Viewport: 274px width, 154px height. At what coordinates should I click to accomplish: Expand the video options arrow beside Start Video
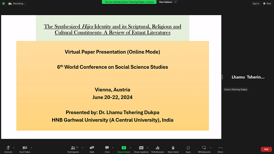tap(32, 147)
